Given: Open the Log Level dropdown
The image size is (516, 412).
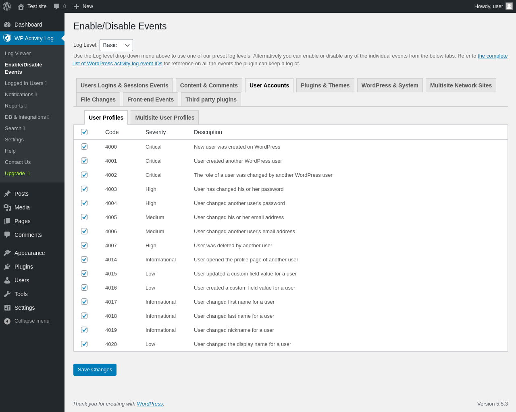Looking at the screenshot, I should tap(116, 45).
